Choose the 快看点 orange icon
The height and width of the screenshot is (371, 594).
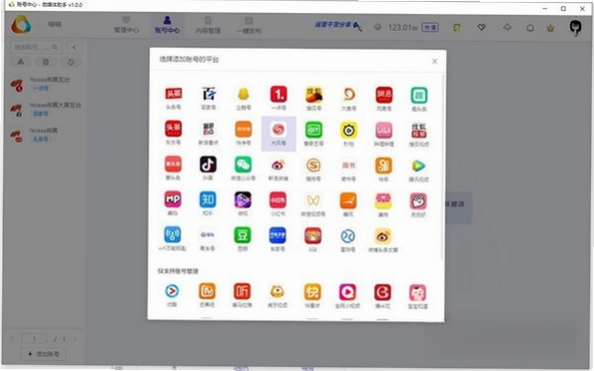pyautogui.click(x=312, y=292)
